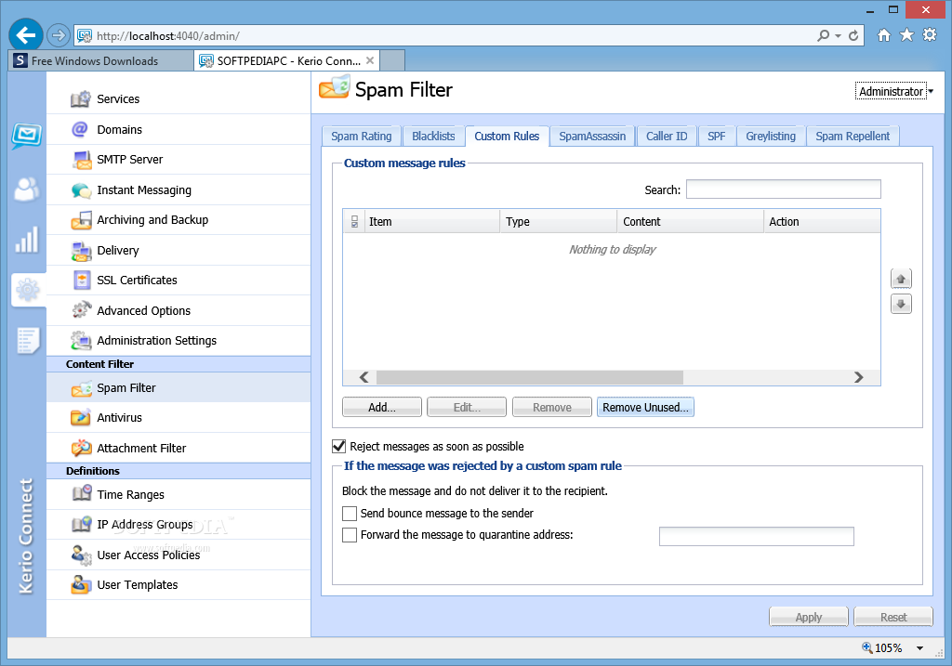Click the User Templates icon
Screen dimensions: 952x666
(x=81, y=584)
